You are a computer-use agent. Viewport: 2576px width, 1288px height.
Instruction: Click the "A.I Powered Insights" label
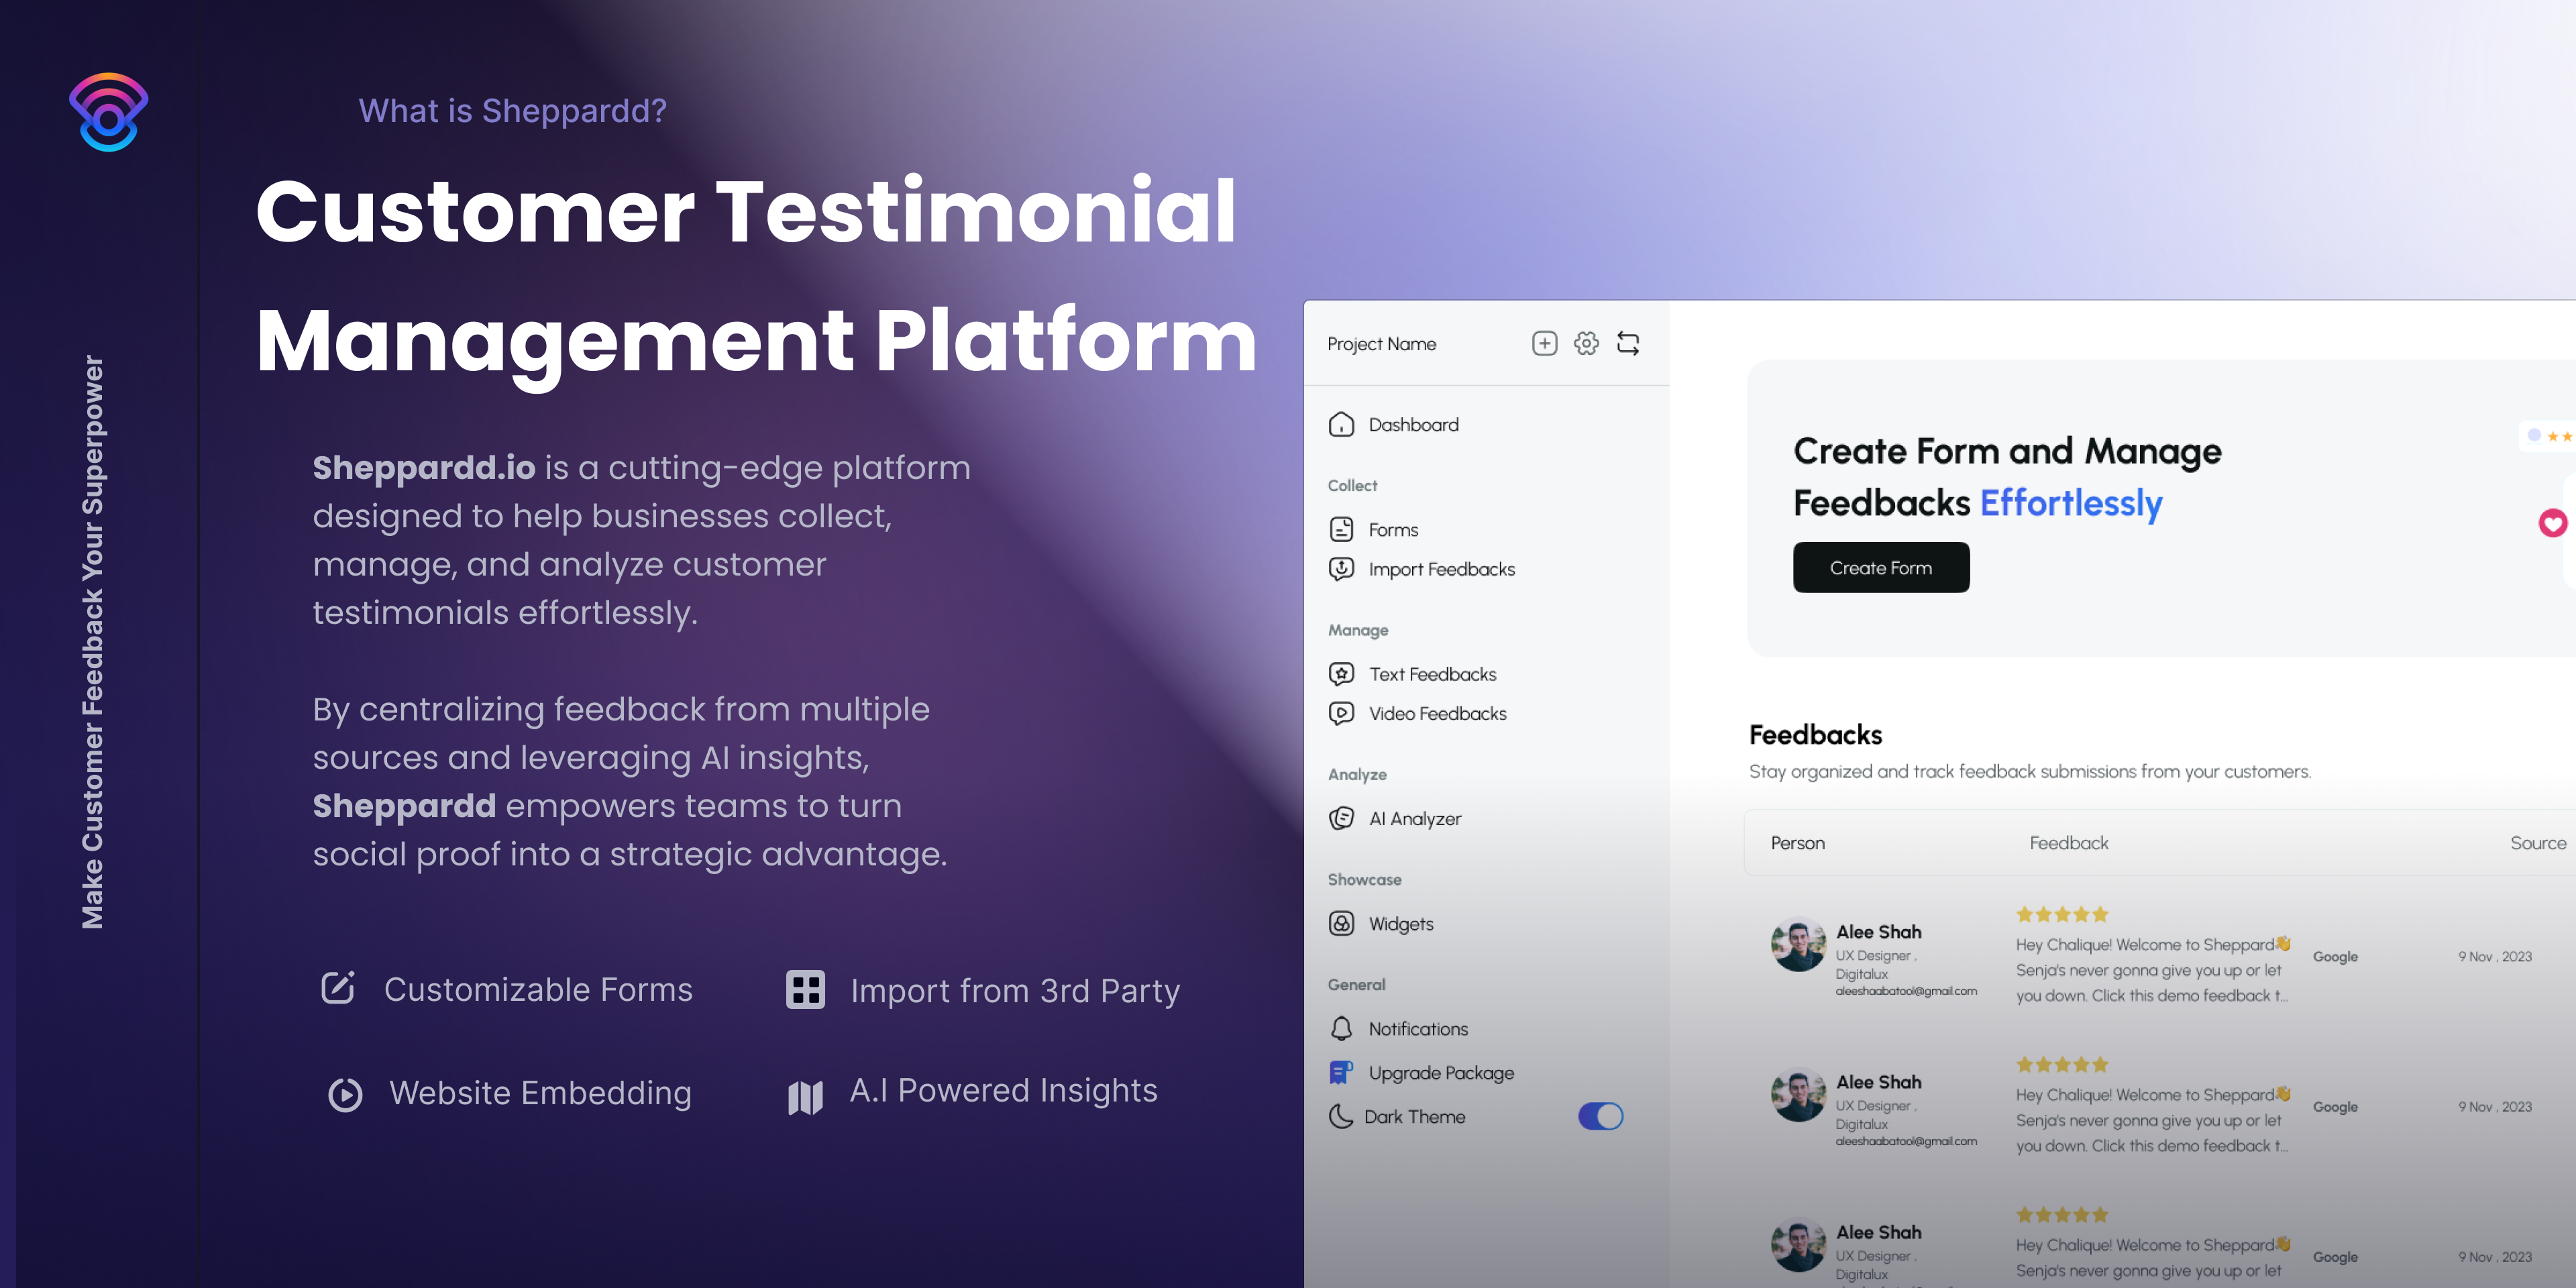pos(1003,1090)
